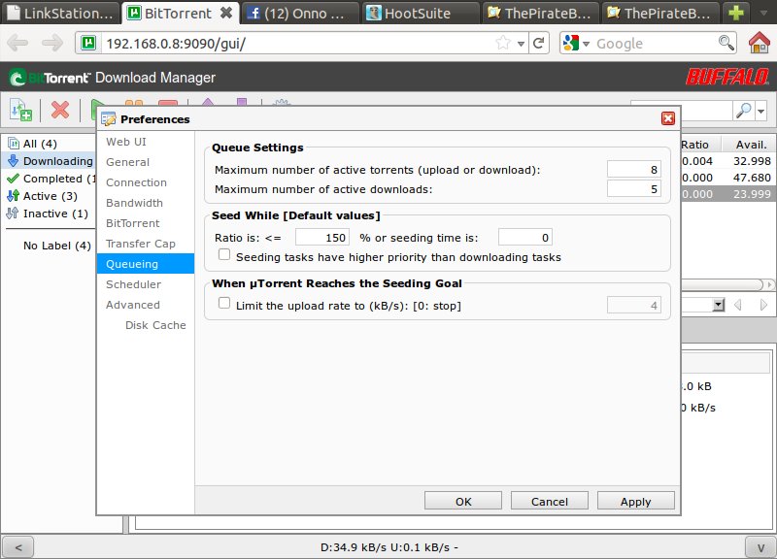
Task: Expand the toolbar search options dropdown
Action: pyautogui.click(x=761, y=111)
